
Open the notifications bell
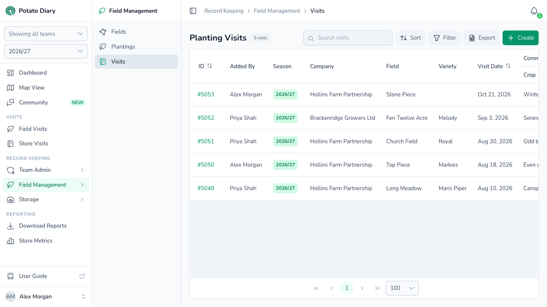pos(534,11)
